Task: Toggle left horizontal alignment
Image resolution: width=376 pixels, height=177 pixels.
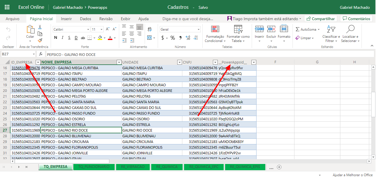Action: point(124,33)
